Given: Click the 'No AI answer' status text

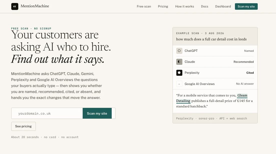Looking at the screenshot, I should (x=245, y=84).
